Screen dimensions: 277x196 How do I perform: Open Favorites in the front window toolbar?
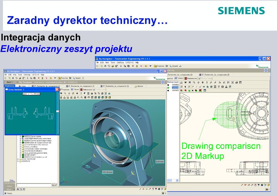(x=63, y=78)
